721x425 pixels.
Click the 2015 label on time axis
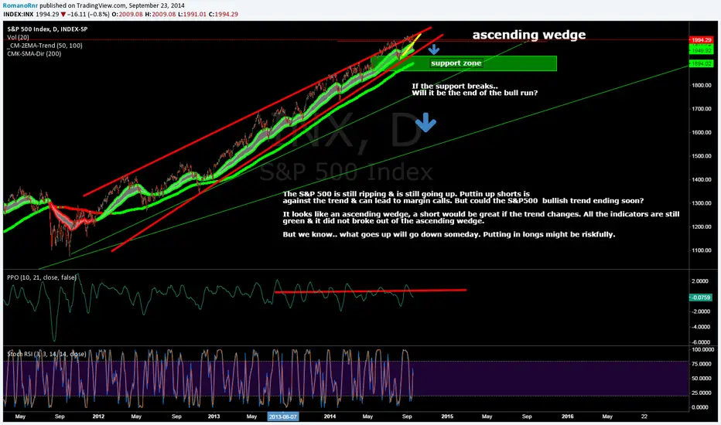447,416
